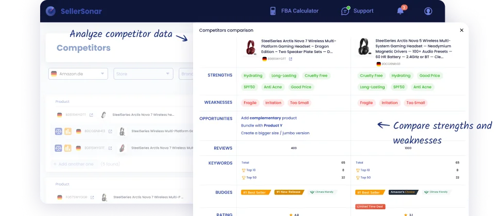Image resolution: width=503 pixels, height=216 pixels.
Task: Open the user profile icon
Action: coord(428,11)
